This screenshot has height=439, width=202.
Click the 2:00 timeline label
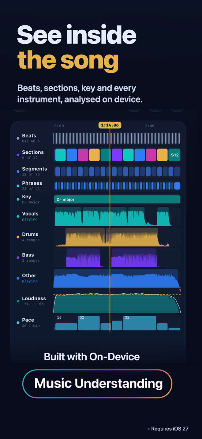[149, 126]
